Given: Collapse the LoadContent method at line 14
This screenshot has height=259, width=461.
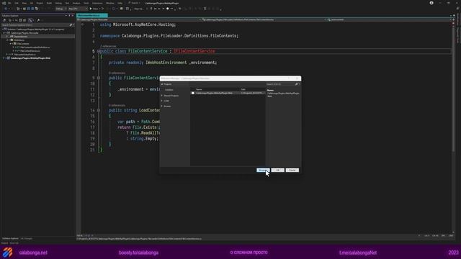Looking at the screenshot, I should tap(99, 110).
